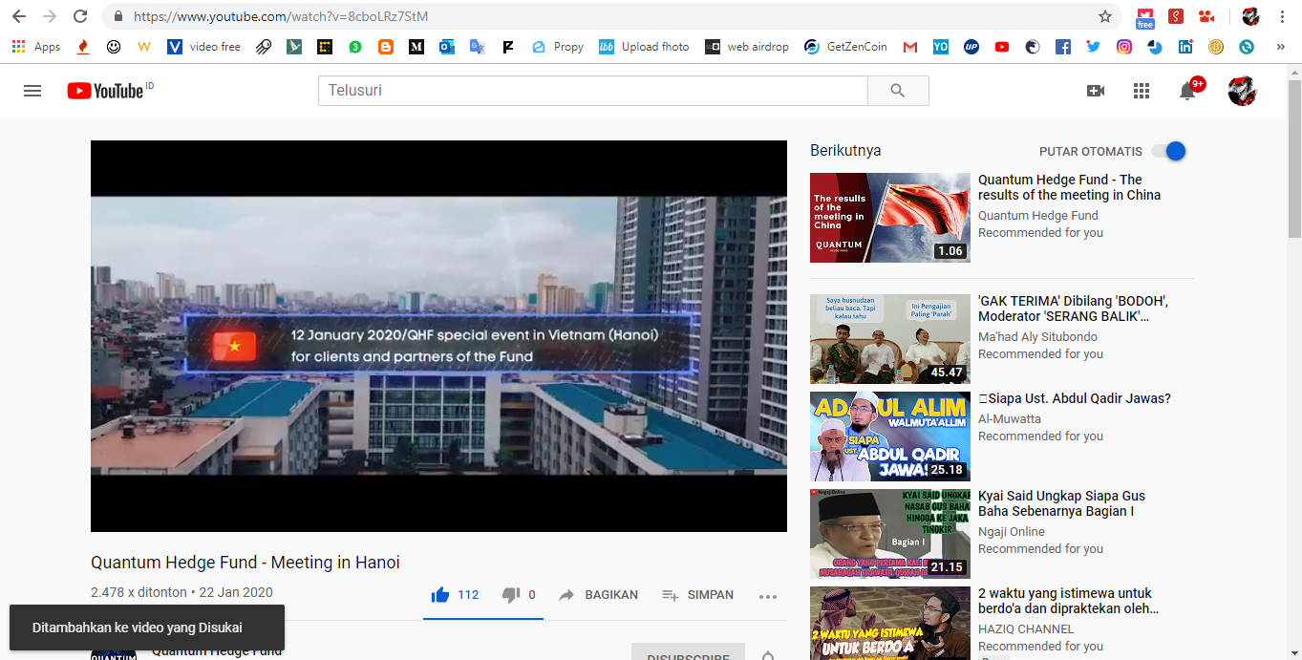
Task: Open the Propy bookmark
Action: point(557,46)
